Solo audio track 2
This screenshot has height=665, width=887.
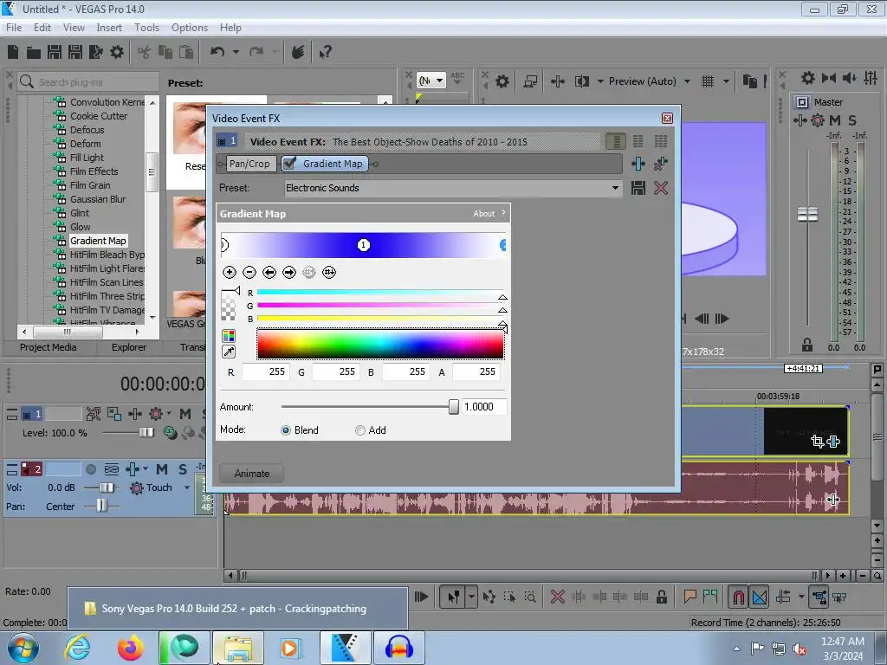pyautogui.click(x=182, y=469)
